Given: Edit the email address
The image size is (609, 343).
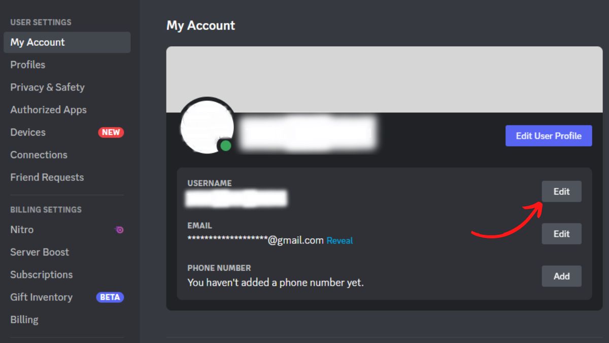Looking at the screenshot, I should coord(561,233).
